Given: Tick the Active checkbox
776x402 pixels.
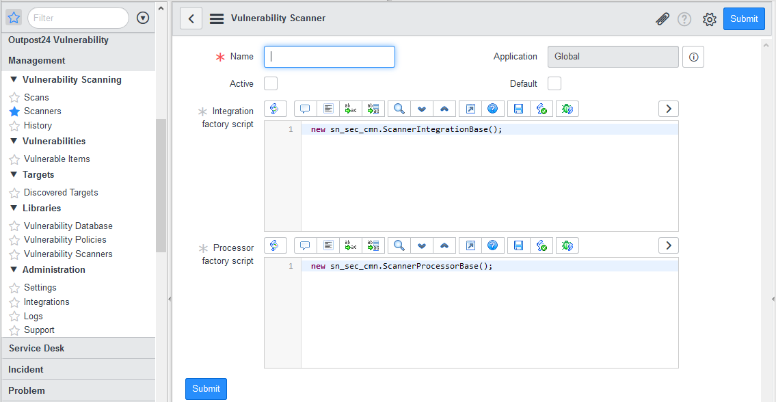Looking at the screenshot, I should pyautogui.click(x=271, y=83).
